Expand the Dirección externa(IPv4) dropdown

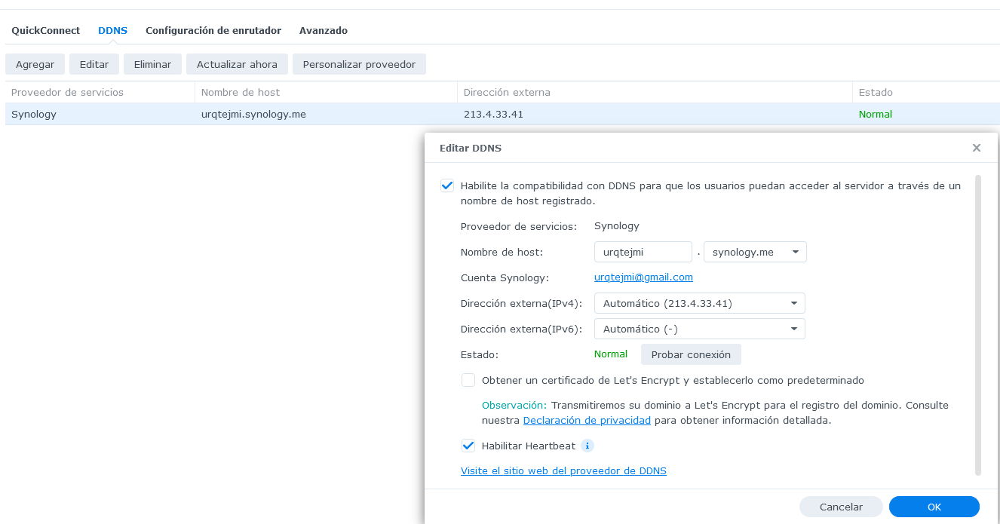699,303
